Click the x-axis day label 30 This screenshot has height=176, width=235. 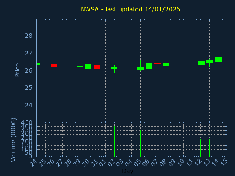tap(86, 163)
